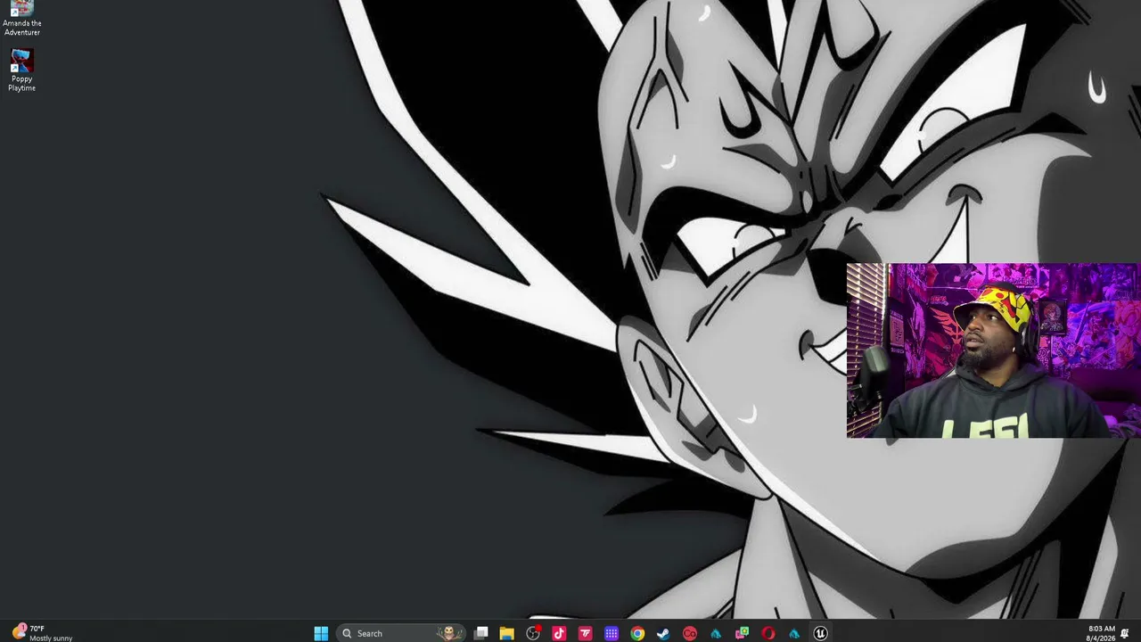Open the Amanda the Adventurer desktop shortcut

pyautogui.click(x=21, y=18)
